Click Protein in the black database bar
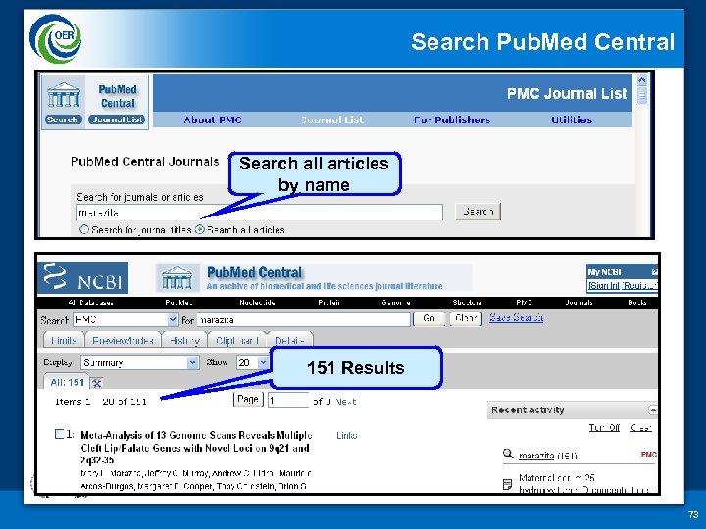Screen dimensions: 706x529 click(x=328, y=303)
